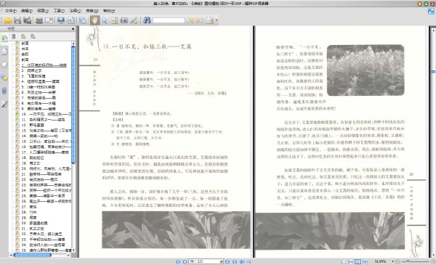
Task: Click the Save floppy disk icon
Action: click(17, 20)
